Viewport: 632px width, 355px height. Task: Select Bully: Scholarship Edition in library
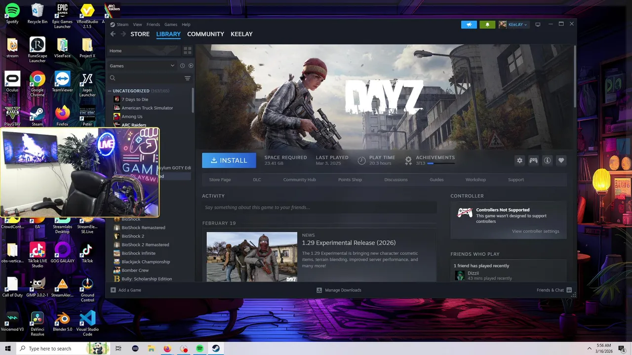[147, 279]
